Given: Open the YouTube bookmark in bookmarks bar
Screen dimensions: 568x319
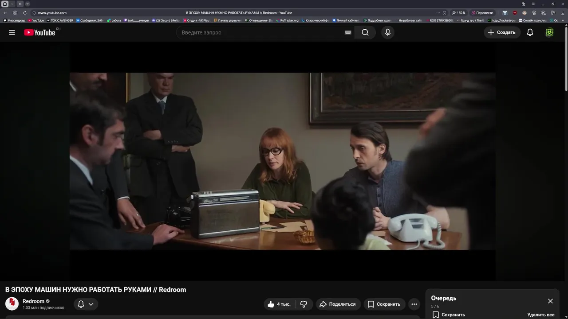Looking at the screenshot, I should coord(36,20).
